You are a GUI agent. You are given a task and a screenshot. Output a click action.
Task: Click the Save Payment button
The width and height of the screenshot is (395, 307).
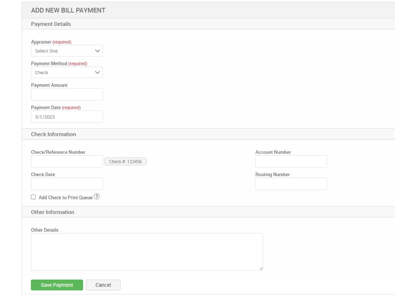pyautogui.click(x=57, y=285)
